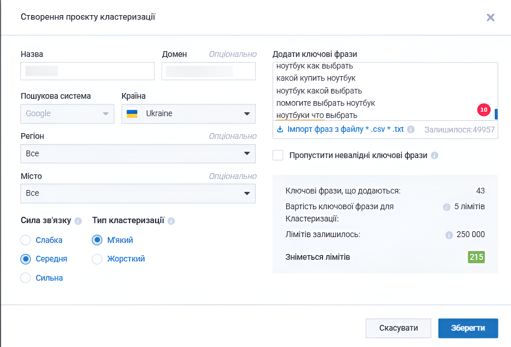
Task: Click the 250 000 limits remaining value
Action: pos(471,235)
